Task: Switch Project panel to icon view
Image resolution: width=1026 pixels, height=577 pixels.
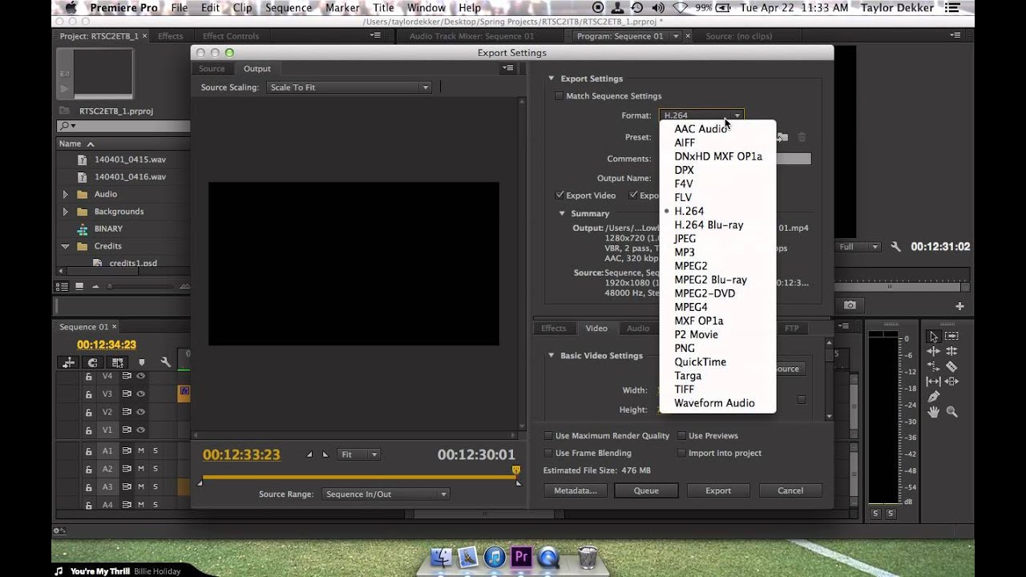Action: coord(79,286)
